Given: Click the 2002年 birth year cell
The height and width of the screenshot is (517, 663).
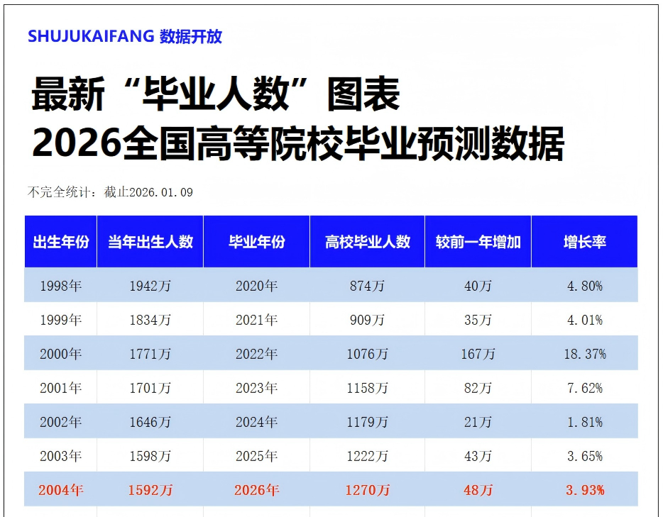Looking at the screenshot, I should pos(61,422).
